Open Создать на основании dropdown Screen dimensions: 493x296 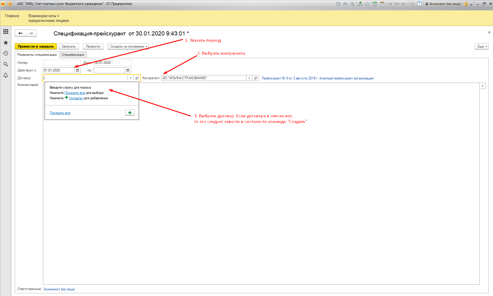pos(128,46)
